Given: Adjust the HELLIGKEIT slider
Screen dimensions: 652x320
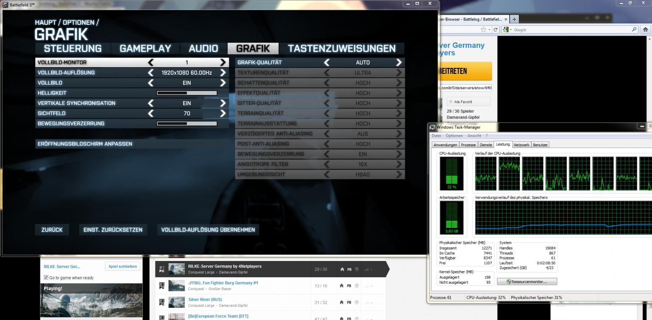Looking at the screenshot, I should click(x=187, y=93).
